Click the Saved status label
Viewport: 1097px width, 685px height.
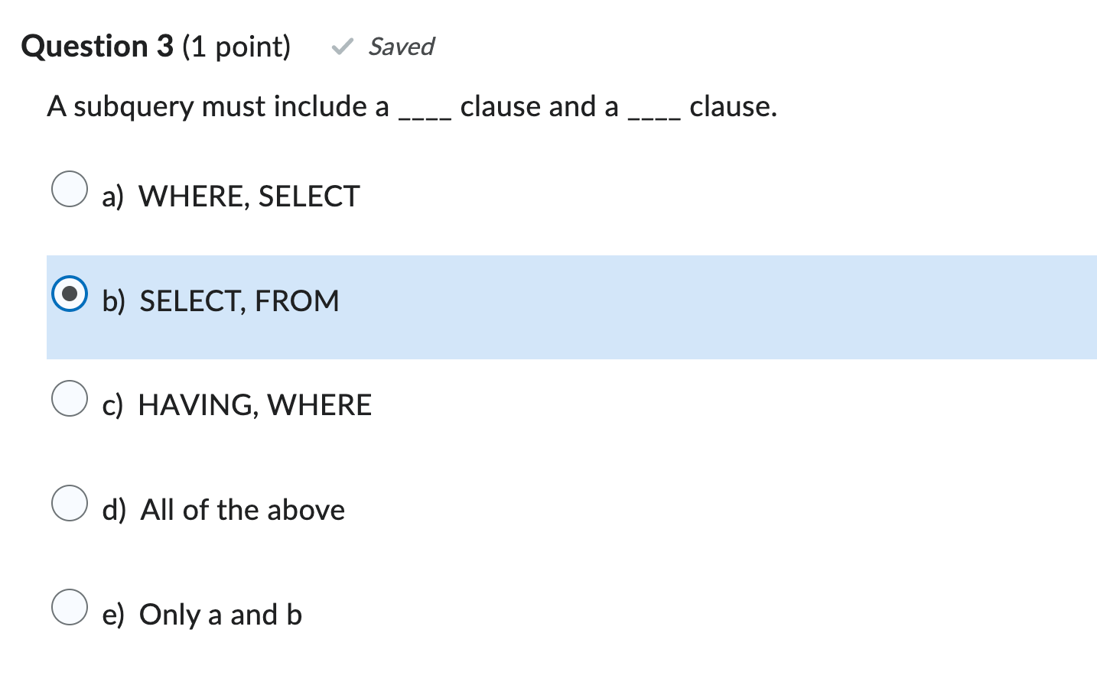[402, 47]
